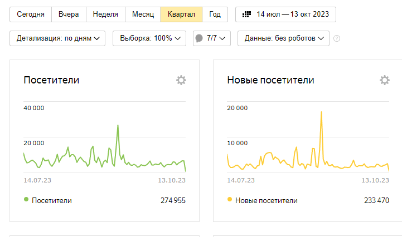Click the highest peak on yellow Новые посетители chart
The image size is (402, 237).
(321, 112)
